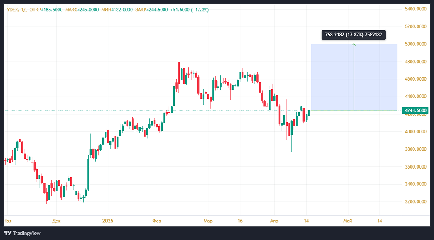Click the YDEX symbol name in legend
Screen dimensions: 434x240
(13, 10)
